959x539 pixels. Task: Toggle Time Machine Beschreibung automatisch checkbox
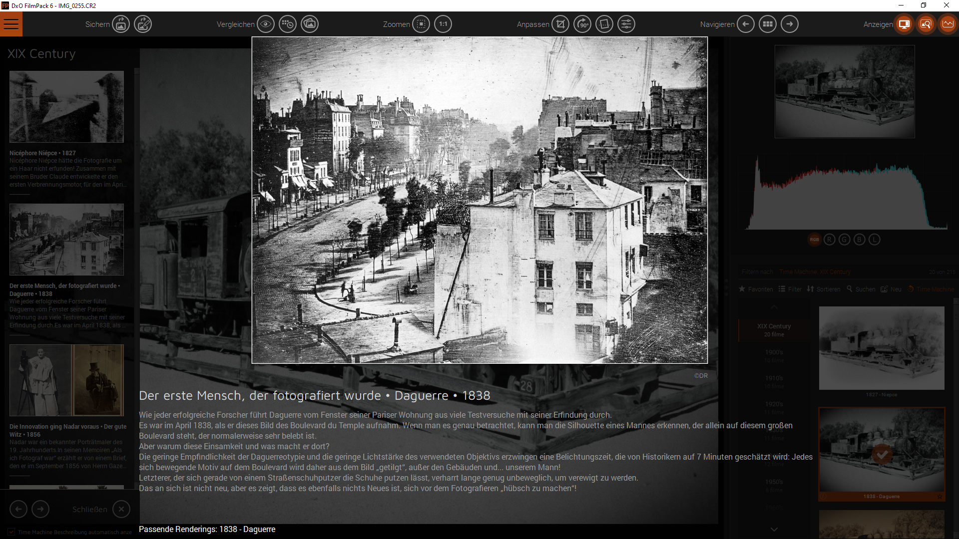pos(11,532)
